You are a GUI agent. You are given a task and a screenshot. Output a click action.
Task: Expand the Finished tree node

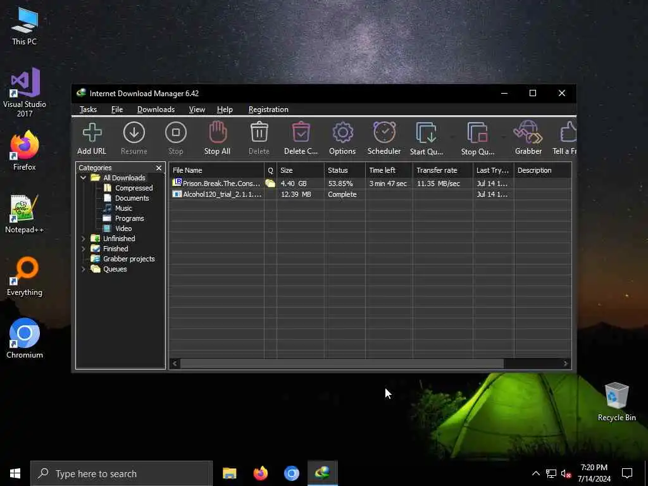coord(83,249)
